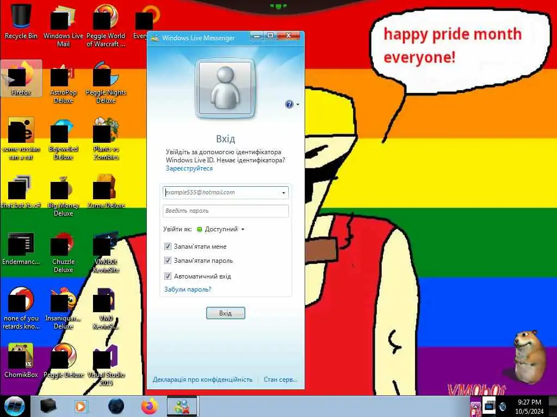Open the Стан серв... link
This screenshot has width=557, height=417.
pyautogui.click(x=281, y=380)
